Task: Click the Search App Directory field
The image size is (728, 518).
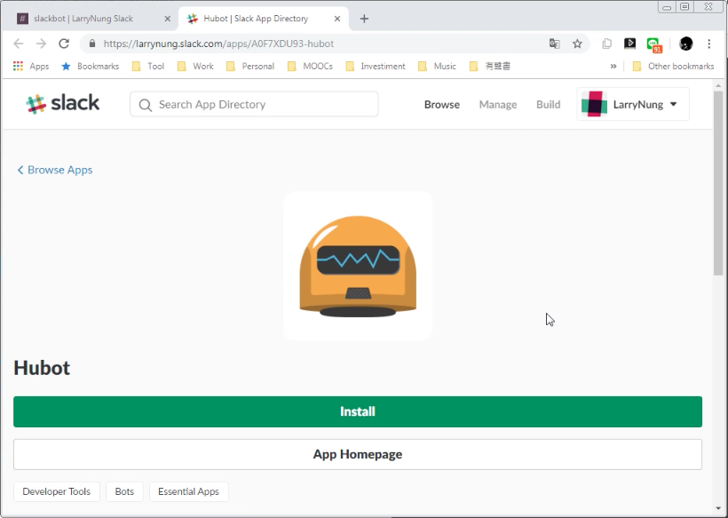Action: tap(254, 104)
